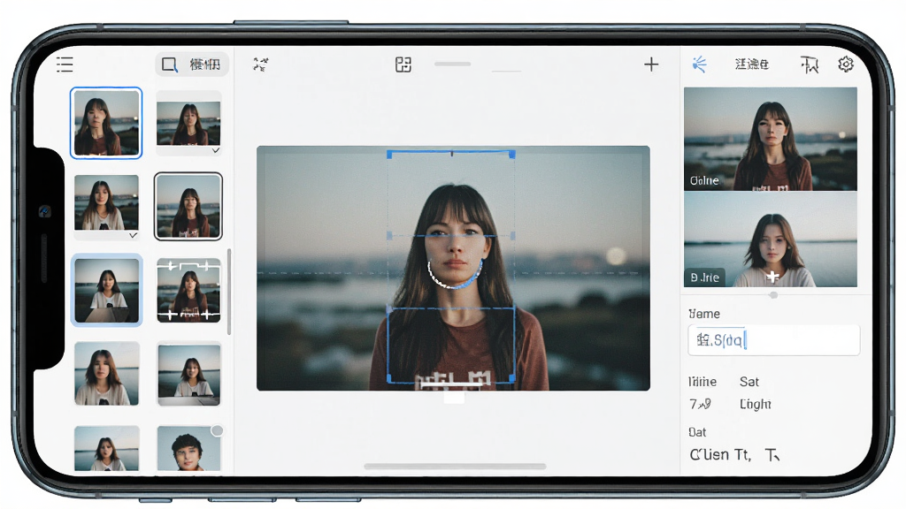Click the drag handle bar at top center
Screen dimensions: 906x509
point(452,64)
